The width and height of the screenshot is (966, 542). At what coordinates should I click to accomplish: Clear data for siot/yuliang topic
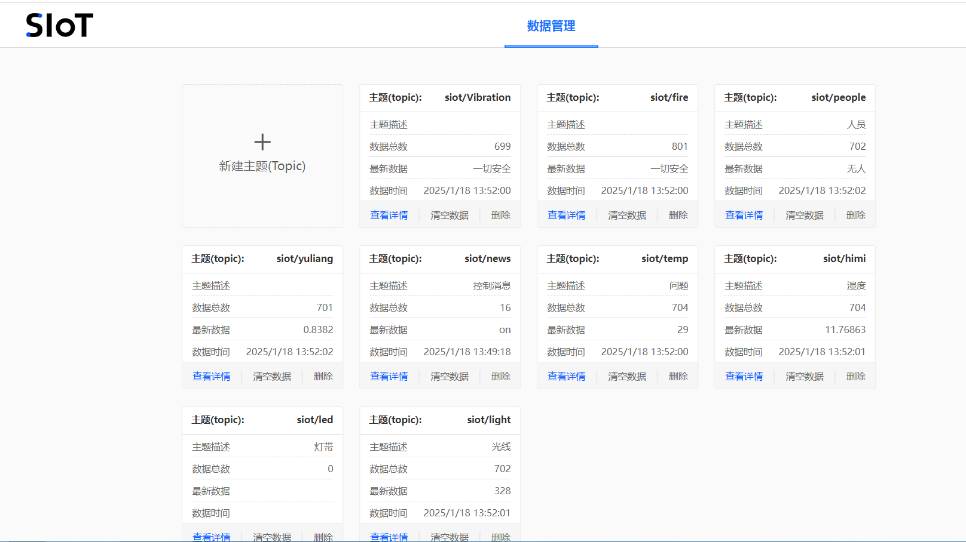point(272,376)
